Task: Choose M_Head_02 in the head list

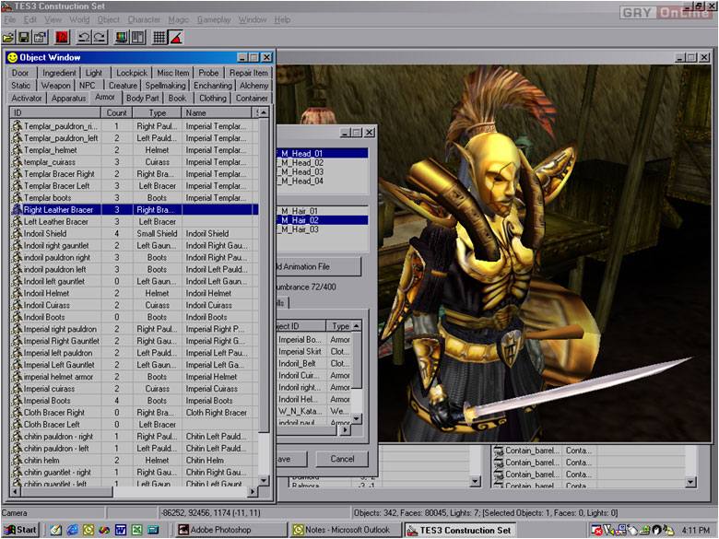Action: tap(322, 163)
